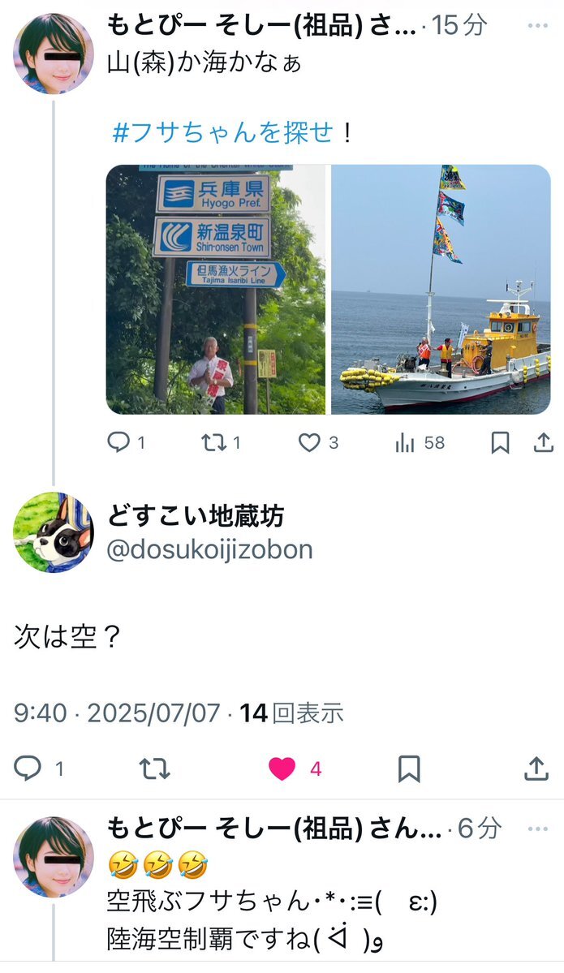
Task: Open reply on the top tweet with 1 comment
Action: tap(126, 442)
